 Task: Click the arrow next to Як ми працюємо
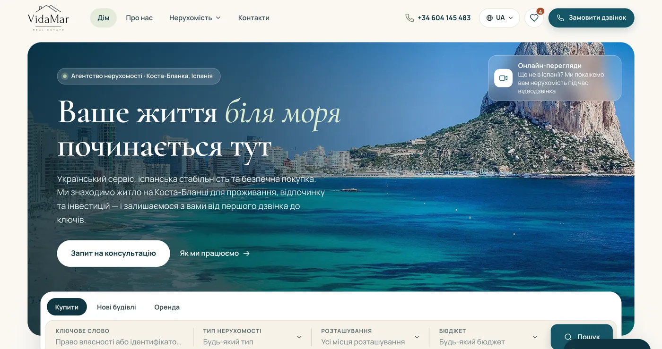point(246,254)
